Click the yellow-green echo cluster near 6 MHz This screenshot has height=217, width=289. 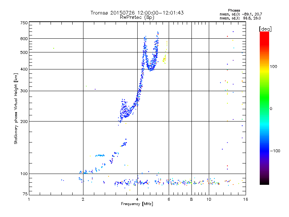pyautogui.click(x=164, y=59)
